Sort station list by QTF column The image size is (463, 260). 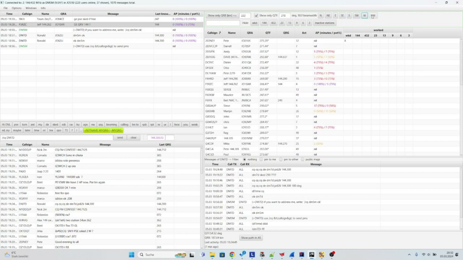coord(268,32)
